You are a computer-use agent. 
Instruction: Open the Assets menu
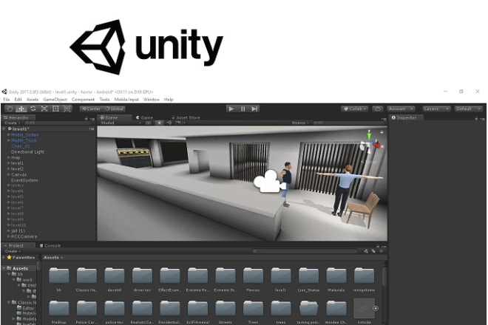[33, 100]
